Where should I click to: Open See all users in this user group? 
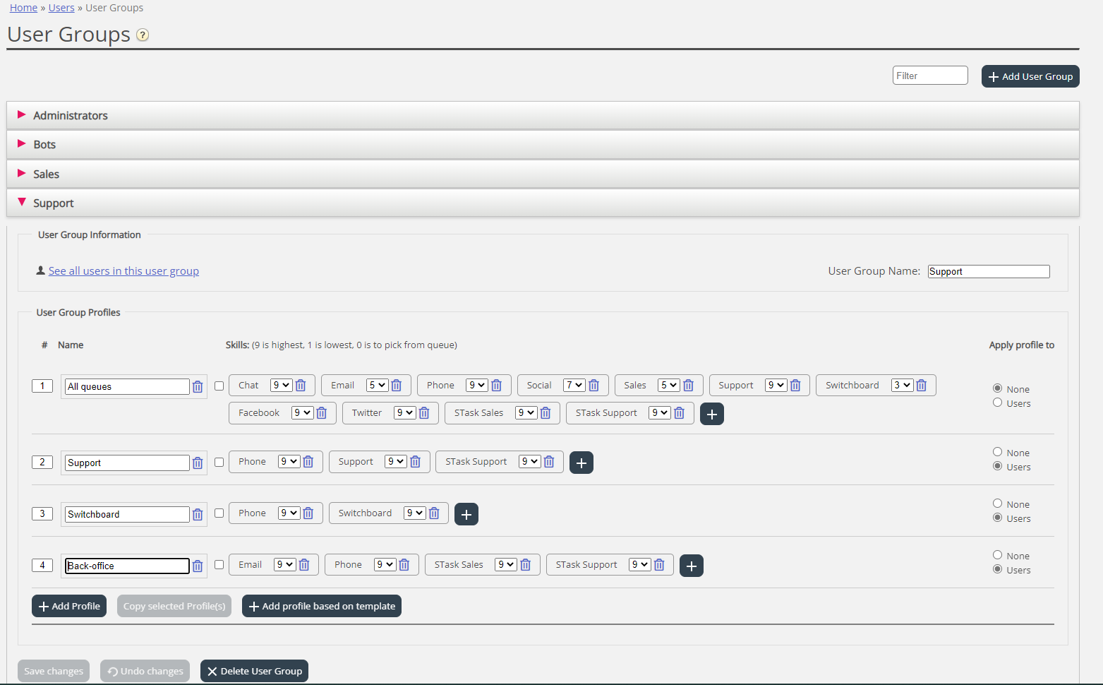coord(123,271)
